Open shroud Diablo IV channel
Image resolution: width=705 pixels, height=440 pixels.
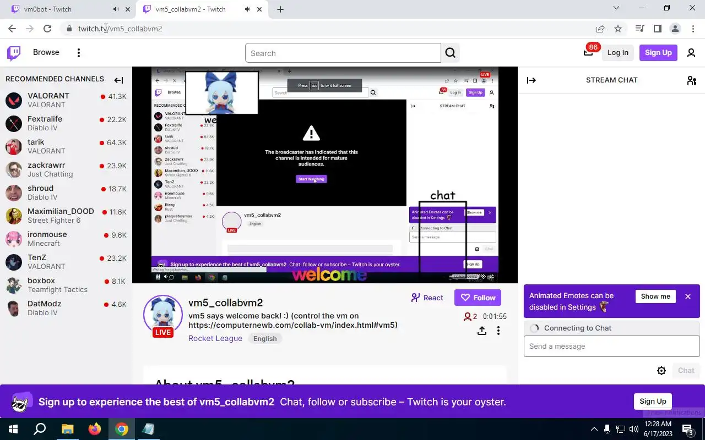pos(66,193)
